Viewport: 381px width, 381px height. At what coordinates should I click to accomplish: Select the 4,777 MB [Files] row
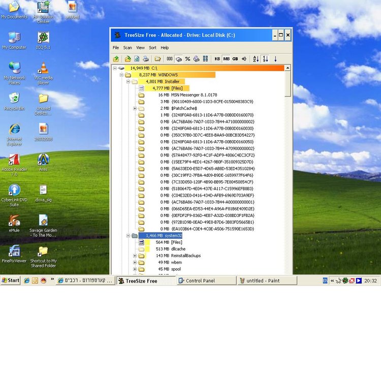168,88
